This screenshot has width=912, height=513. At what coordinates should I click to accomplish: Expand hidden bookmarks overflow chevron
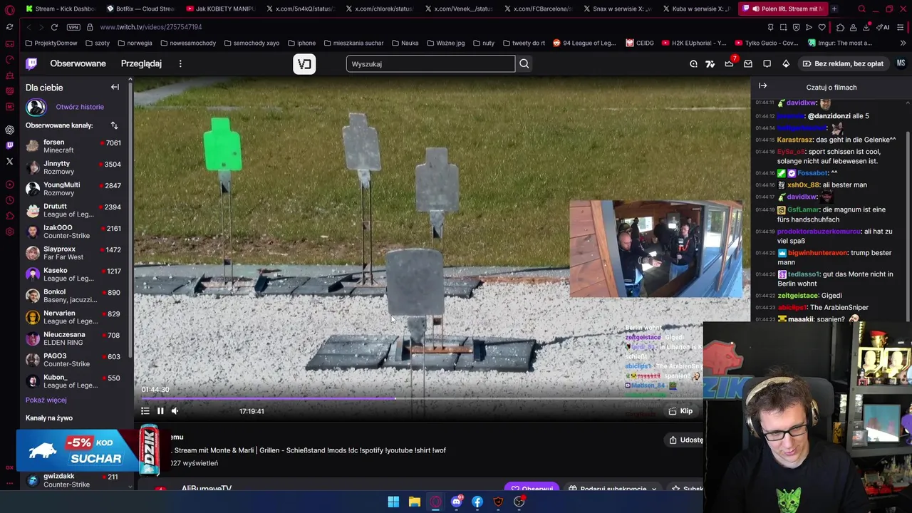[x=903, y=43]
